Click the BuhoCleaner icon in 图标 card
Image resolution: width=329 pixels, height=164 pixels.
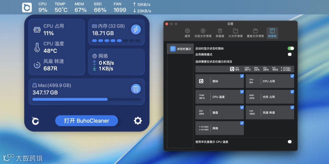tap(201, 81)
